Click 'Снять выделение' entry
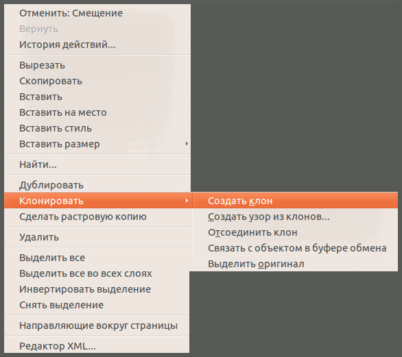Screen dimensions: 402x357 coord(97,305)
